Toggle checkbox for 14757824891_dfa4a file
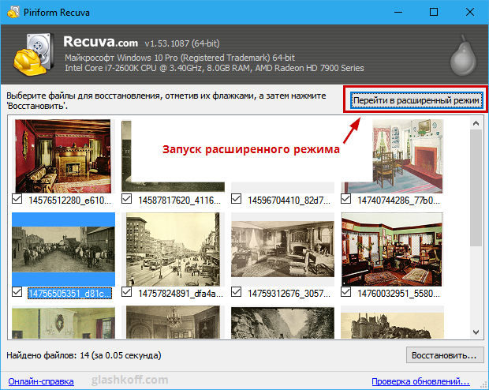The image size is (489, 390). click(x=127, y=292)
